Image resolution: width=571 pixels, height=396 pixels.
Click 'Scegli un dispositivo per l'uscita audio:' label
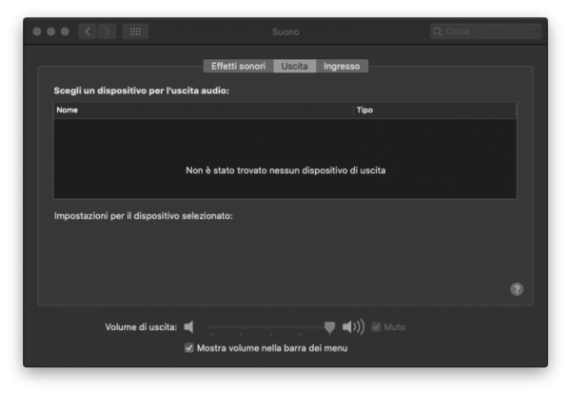[x=141, y=90]
